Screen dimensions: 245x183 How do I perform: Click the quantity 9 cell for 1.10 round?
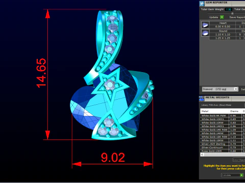[x=240, y=35]
